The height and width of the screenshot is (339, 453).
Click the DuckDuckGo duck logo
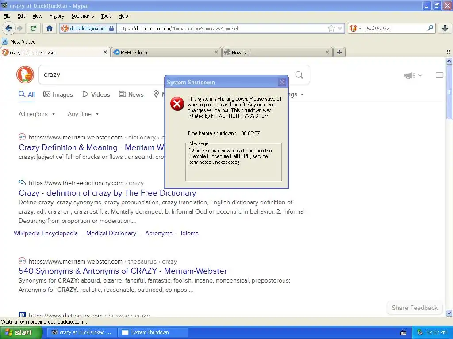pyautogui.click(x=25, y=75)
